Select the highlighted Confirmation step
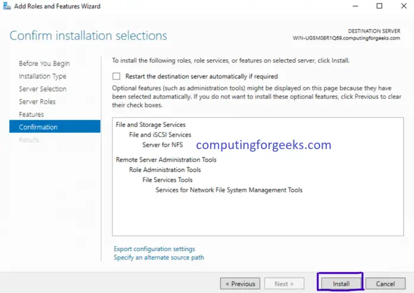 [x=55, y=126]
